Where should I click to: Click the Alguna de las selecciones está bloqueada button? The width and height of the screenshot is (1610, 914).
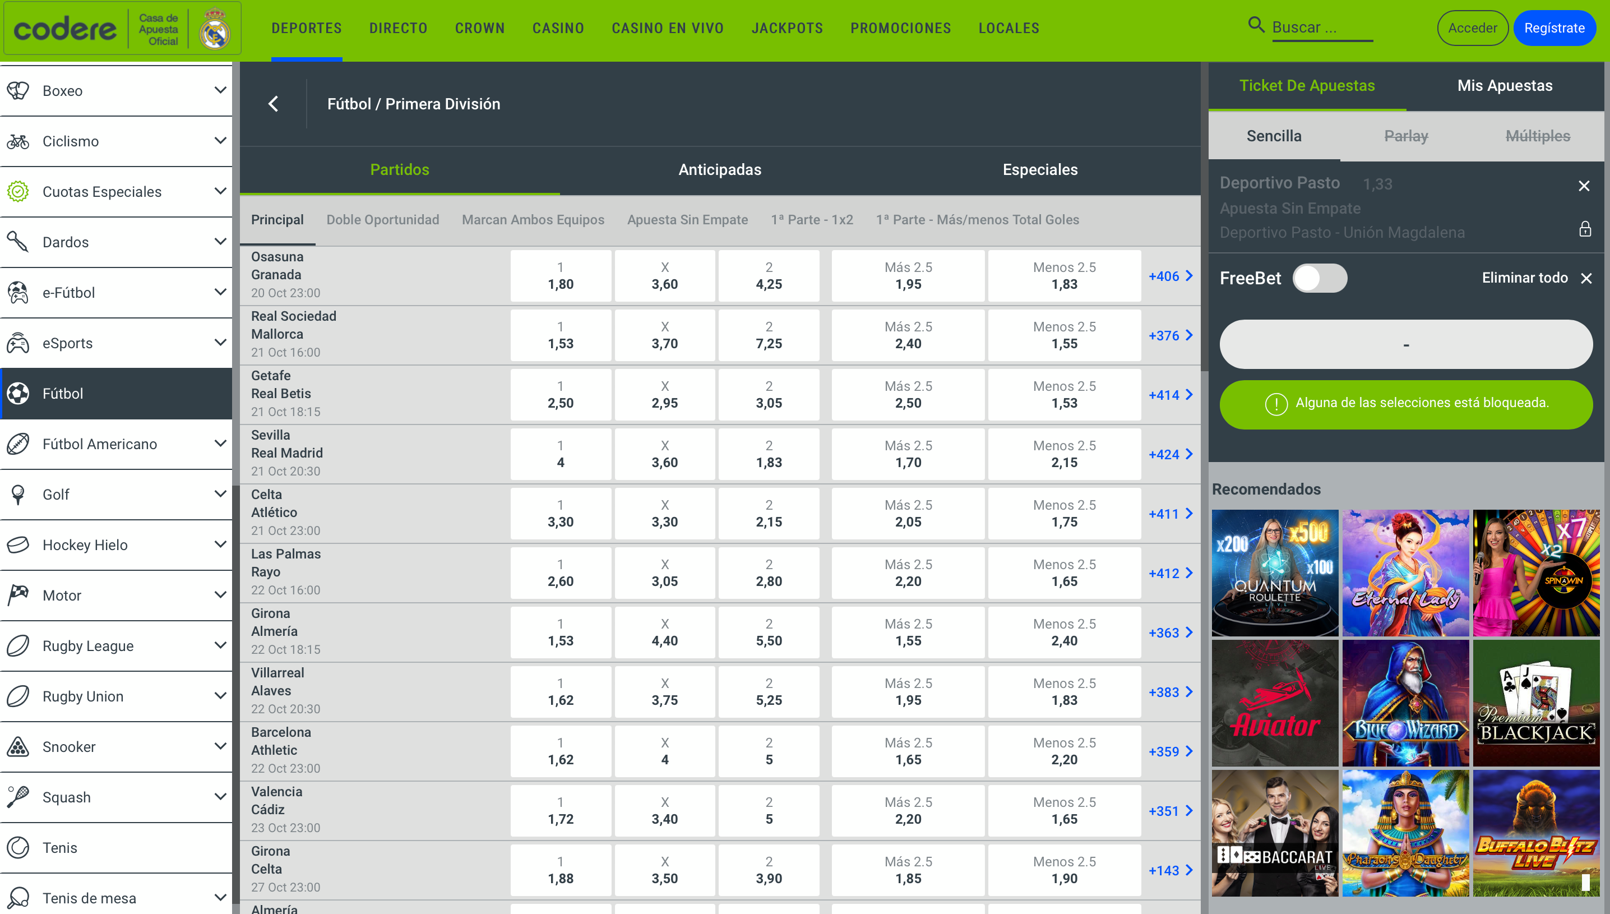[1405, 404]
